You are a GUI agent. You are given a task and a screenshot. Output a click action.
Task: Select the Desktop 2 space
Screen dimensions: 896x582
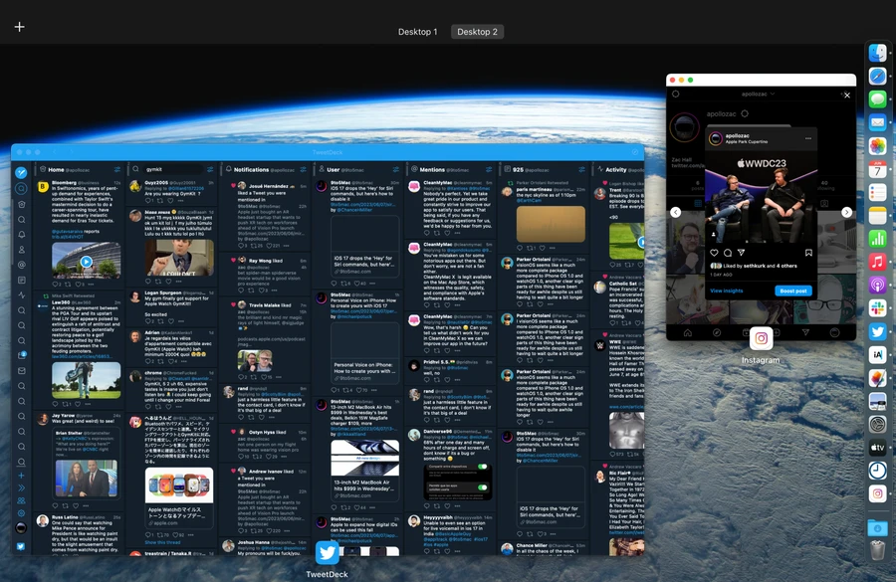[x=477, y=32]
